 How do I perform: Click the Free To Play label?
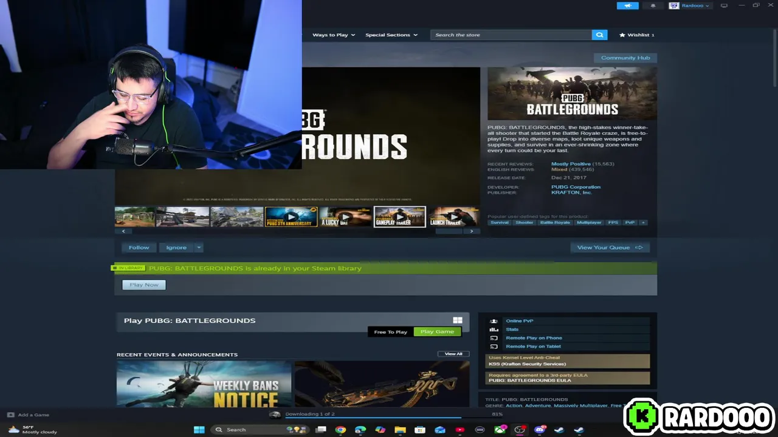pyautogui.click(x=390, y=332)
